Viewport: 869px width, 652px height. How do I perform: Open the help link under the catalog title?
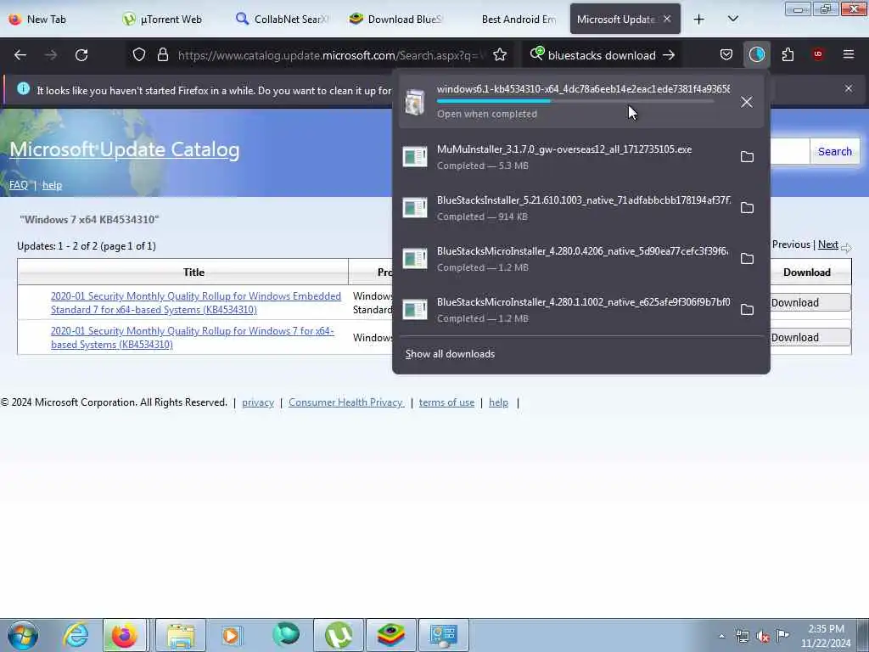click(x=52, y=185)
